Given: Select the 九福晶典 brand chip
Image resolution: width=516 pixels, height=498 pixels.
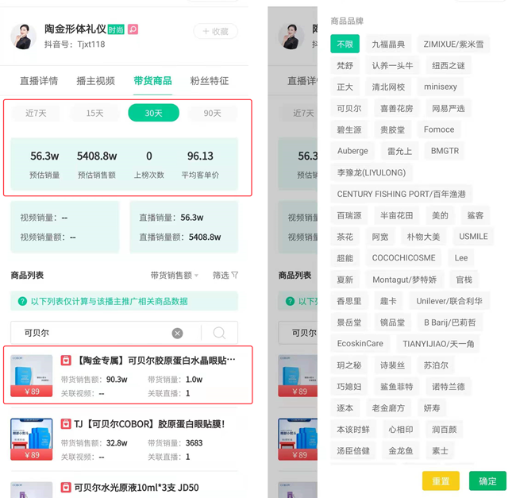Looking at the screenshot, I should coord(388,44).
